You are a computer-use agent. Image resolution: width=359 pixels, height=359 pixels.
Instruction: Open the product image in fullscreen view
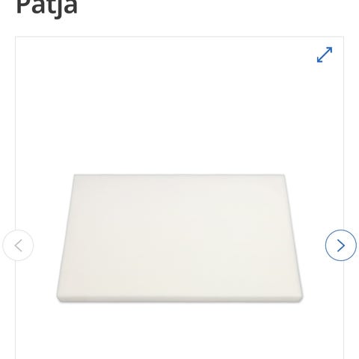[325, 55]
